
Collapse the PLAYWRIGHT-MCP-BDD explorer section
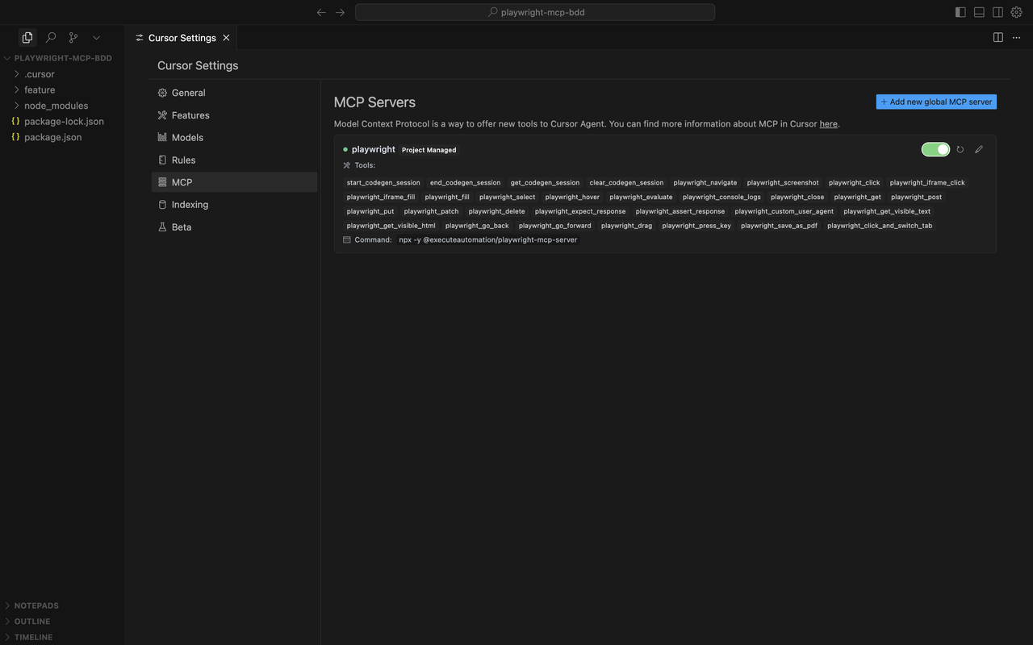(62, 58)
